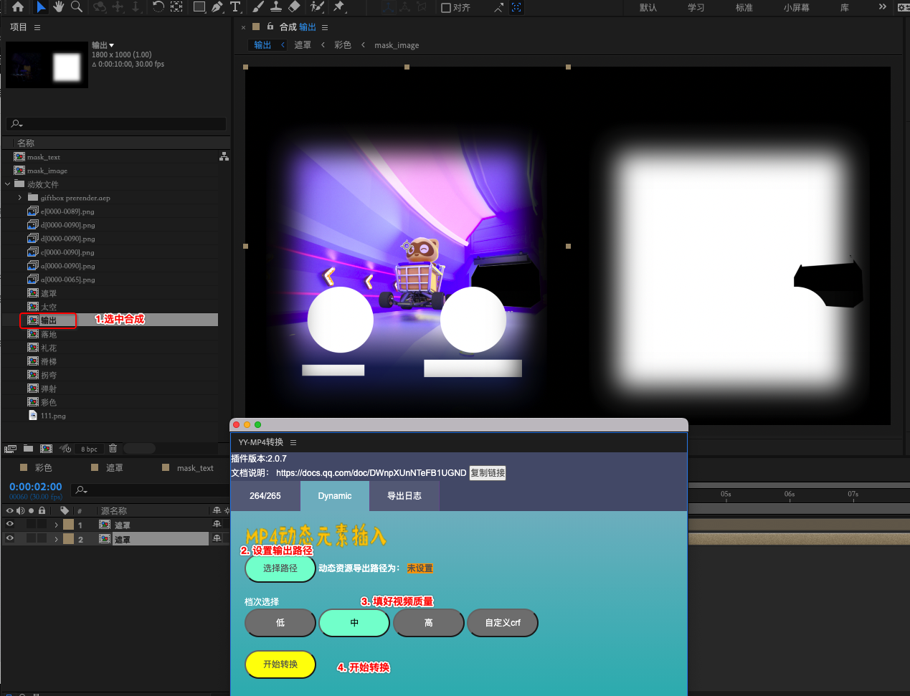Select the Type (T) tool
This screenshot has width=910, height=696.
(x=235, y=7)
